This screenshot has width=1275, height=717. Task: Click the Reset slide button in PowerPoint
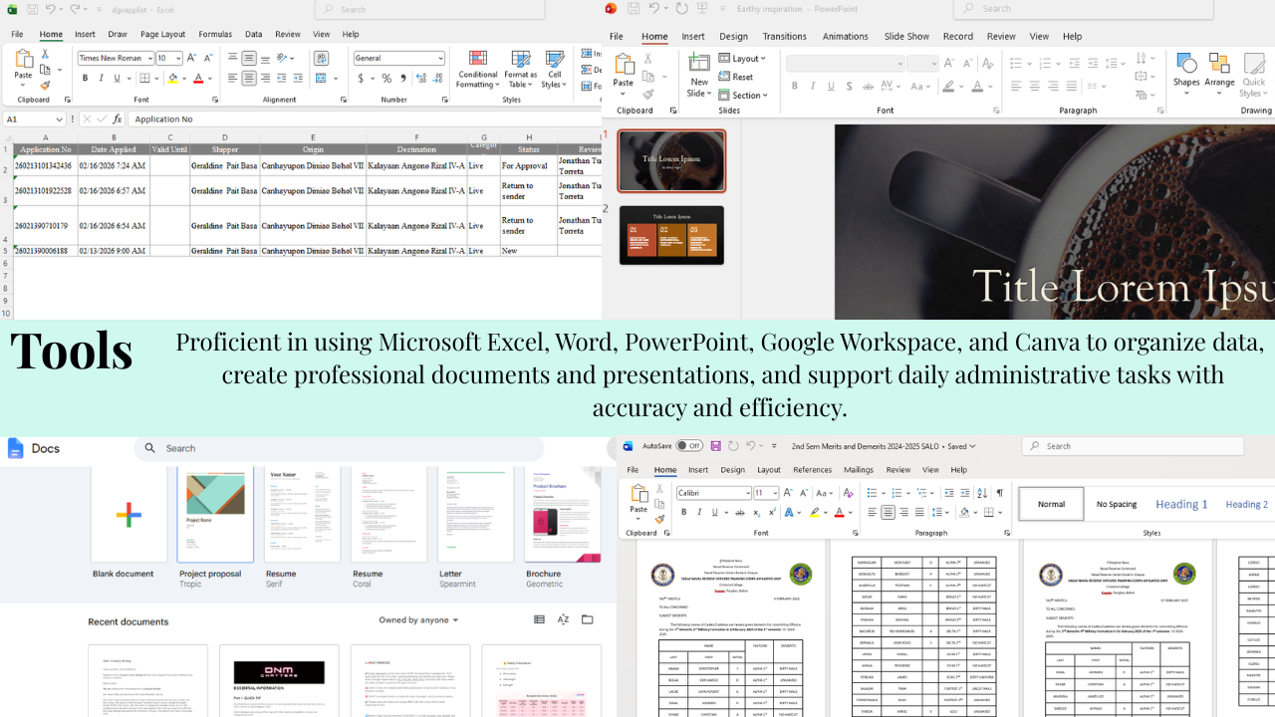click(x=736, y=77)
